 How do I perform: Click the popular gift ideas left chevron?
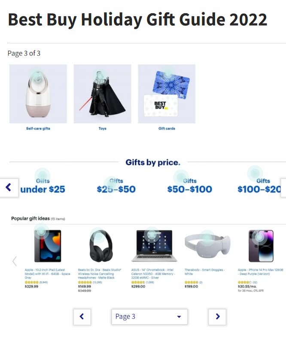click(15, 261)
